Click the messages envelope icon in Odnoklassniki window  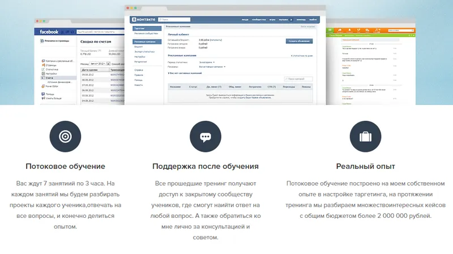pyautogui.click(x=330, y=30)
